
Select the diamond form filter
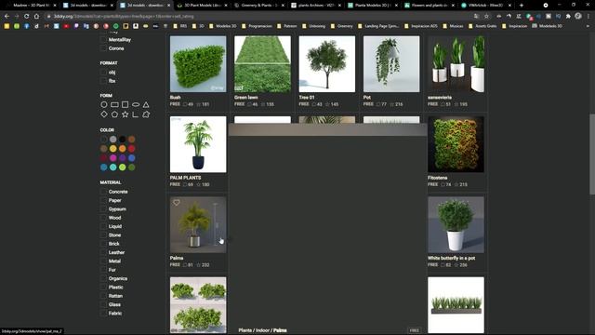coord(104,114)
